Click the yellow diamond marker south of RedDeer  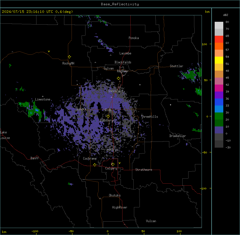pyautogui.click(x=119, y=78)
